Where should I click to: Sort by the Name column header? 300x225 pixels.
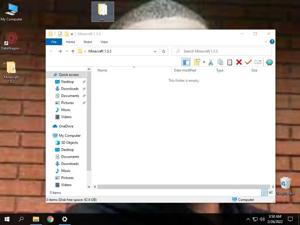pos(134,70)
